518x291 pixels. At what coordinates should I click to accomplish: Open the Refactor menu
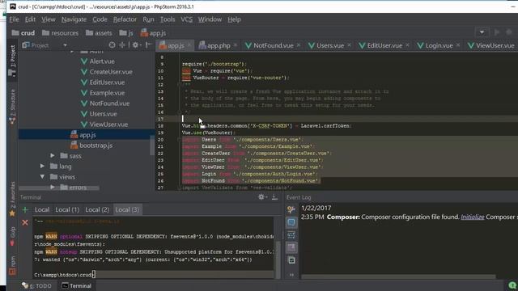click(x=125, y=19)
